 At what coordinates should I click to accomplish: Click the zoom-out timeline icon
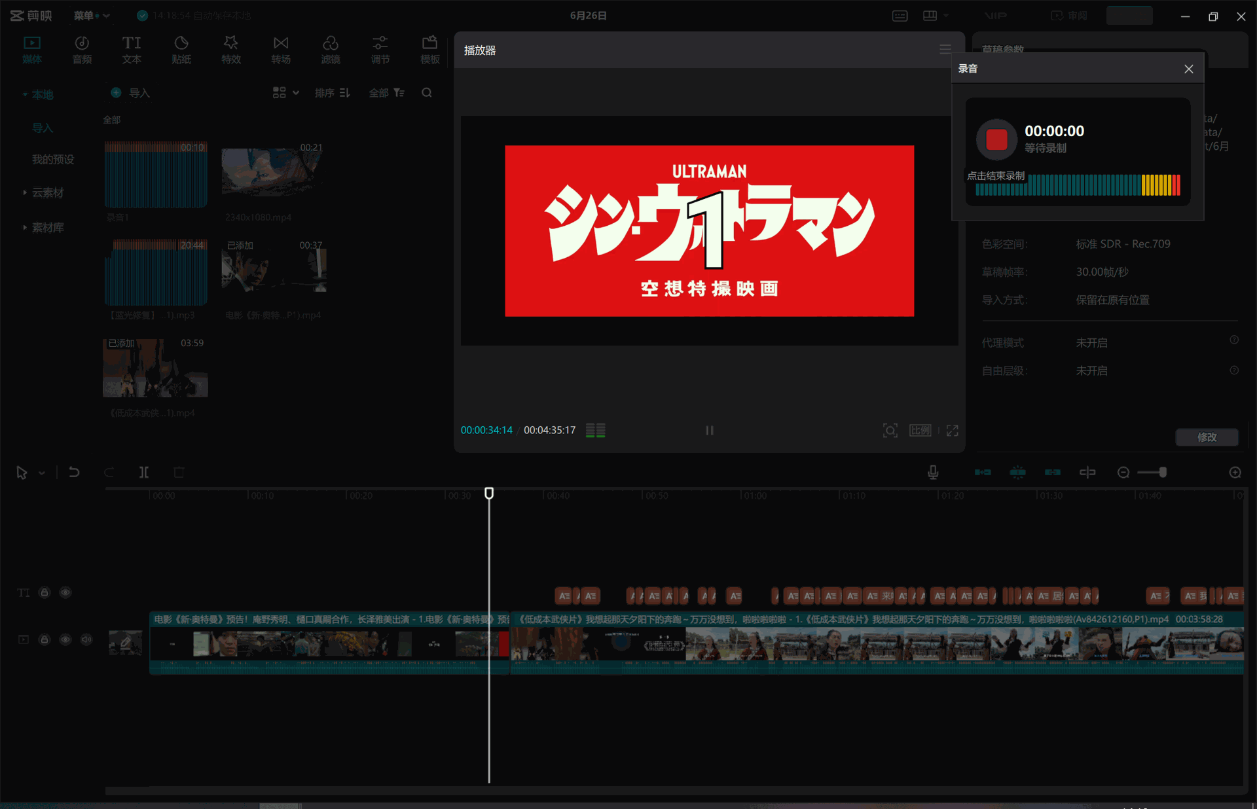pyautogui.click(x=1123, y=472)
